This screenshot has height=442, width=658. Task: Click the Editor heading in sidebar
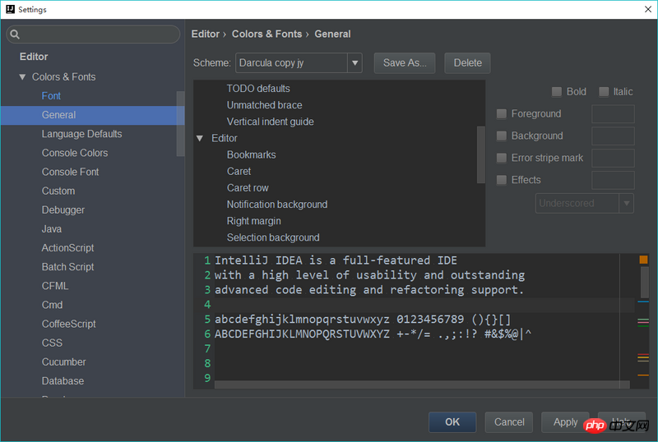[34, 57]
